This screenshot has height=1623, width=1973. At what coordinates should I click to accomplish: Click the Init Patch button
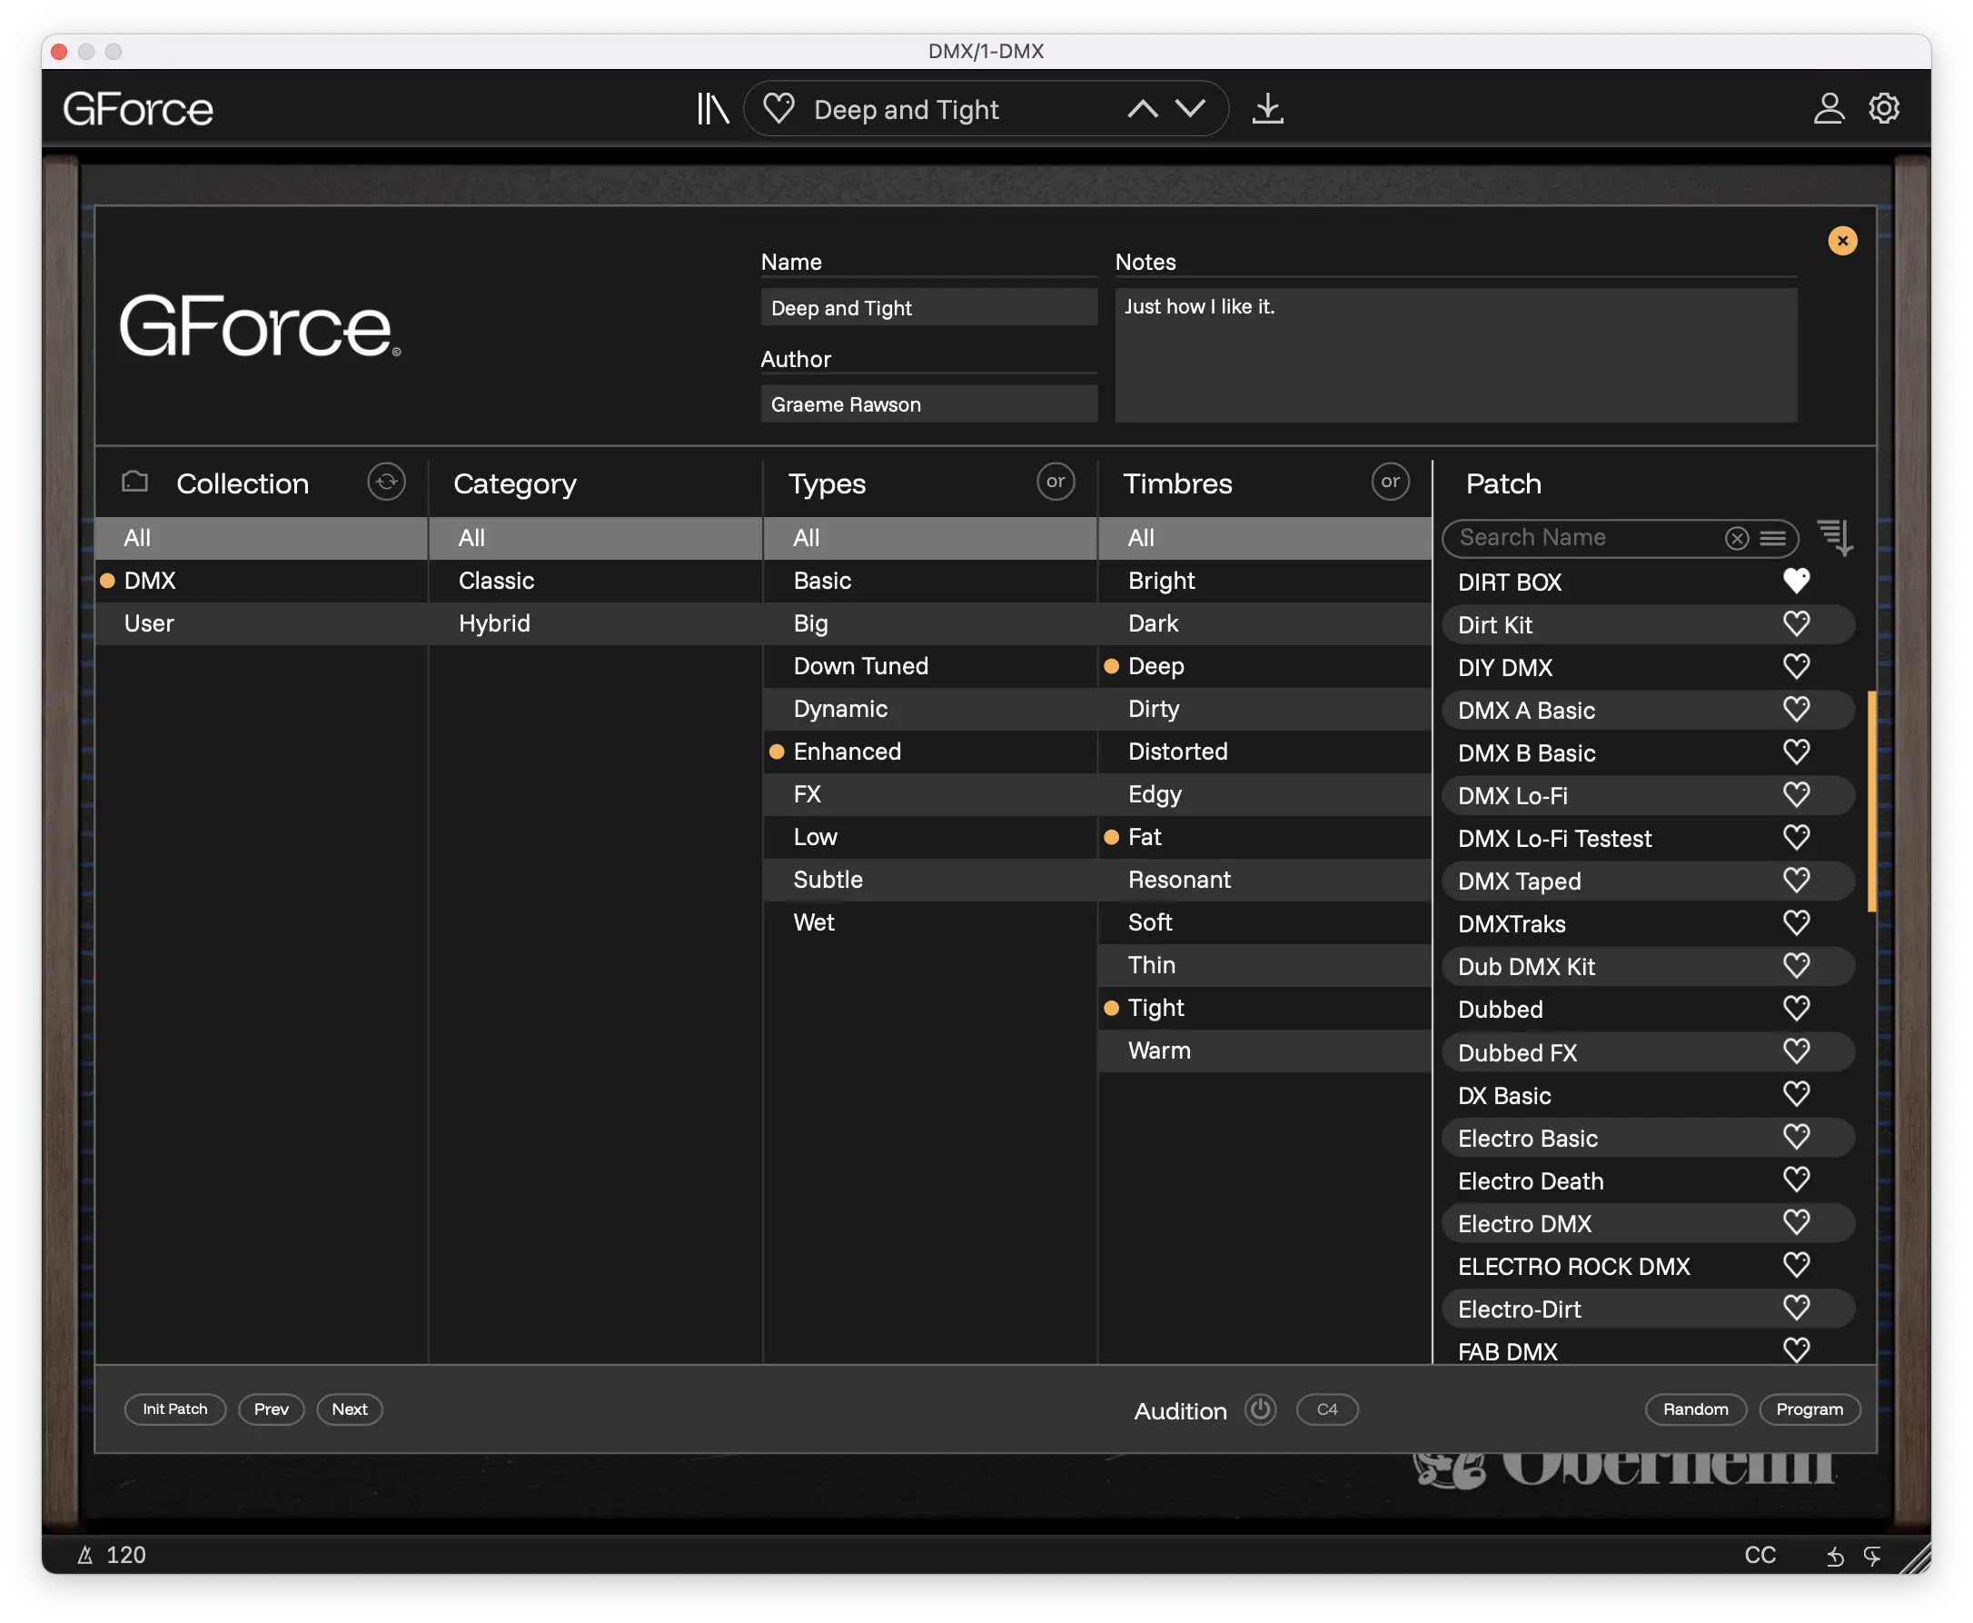pyautogui.click(x=174, y=1409)
